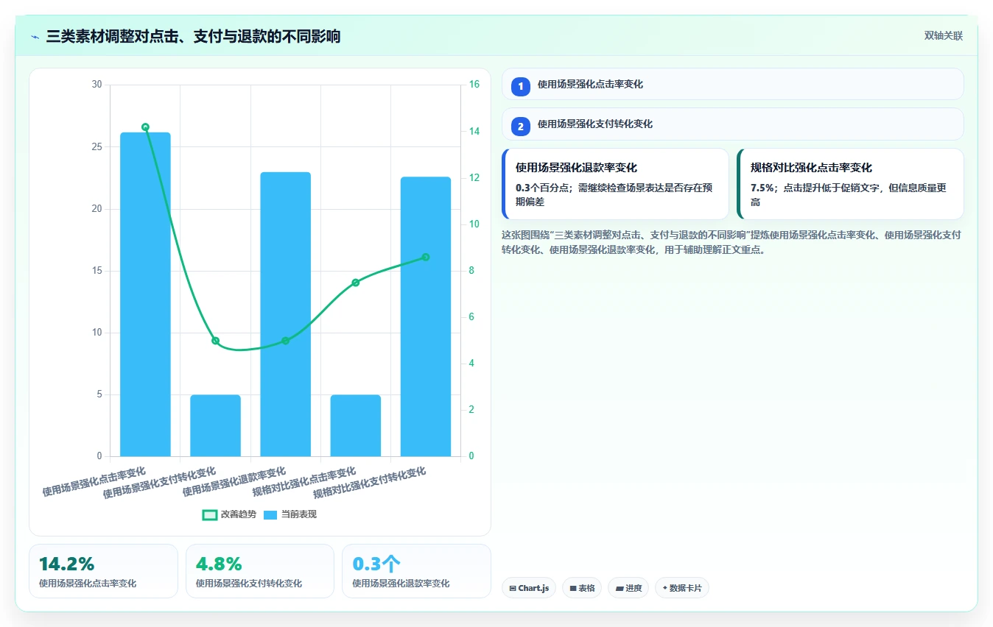Click the x-axis label 规格对比强化支付转化变化
The image size is (993, 627).
point(370,483)
